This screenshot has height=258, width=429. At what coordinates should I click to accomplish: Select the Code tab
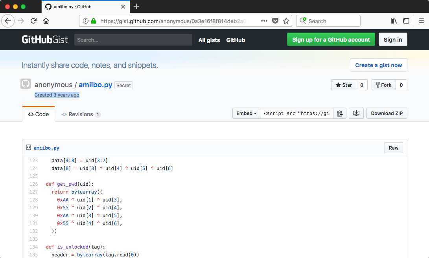click(x=39, y=114)
